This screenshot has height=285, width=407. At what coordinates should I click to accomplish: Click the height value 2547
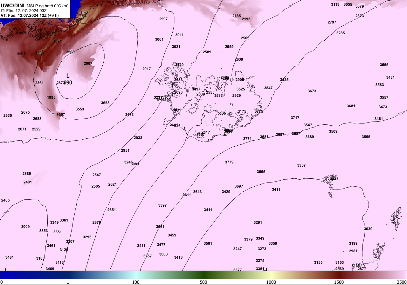point(97,175)
